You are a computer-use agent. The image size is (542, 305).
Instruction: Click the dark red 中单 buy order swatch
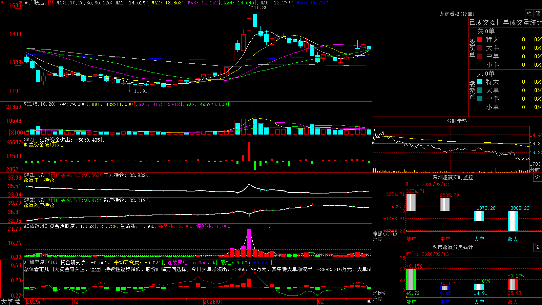[x=480, y=56]
